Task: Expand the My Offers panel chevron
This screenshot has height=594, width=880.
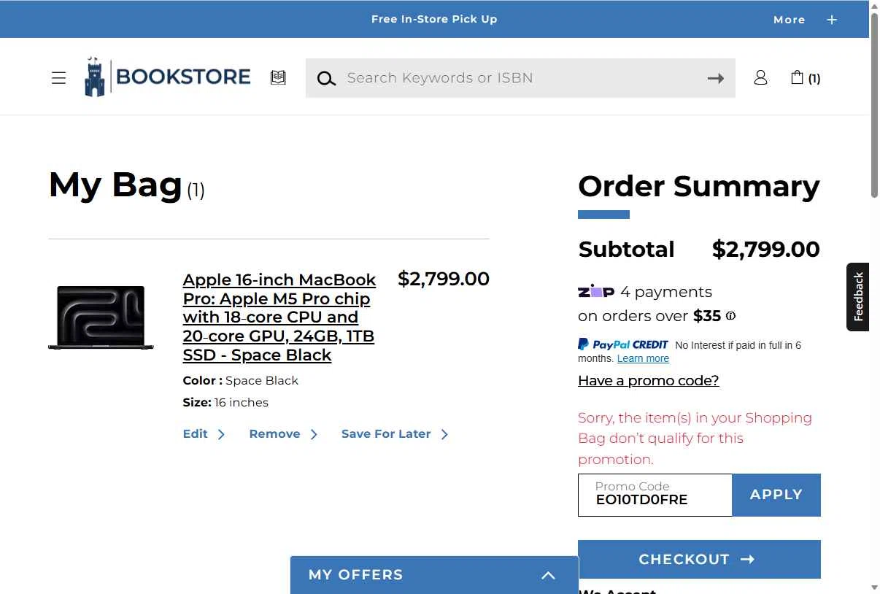Action: (548, 575)
